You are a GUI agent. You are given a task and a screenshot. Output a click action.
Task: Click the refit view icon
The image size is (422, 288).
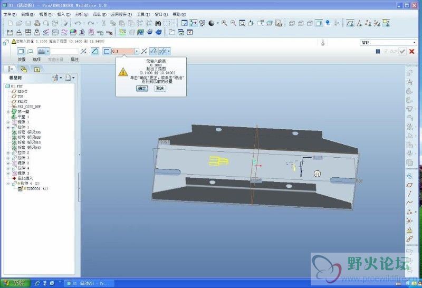pos(242,23)
